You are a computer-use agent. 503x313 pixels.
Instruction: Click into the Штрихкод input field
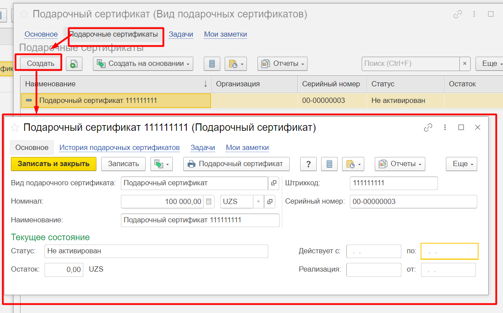pyautogui.click(x=394, y=183)
